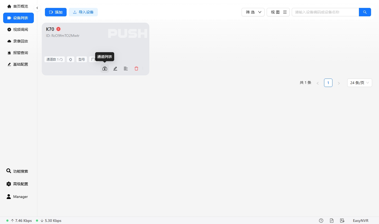Click the 7.46 Kbps upload rate
Image resolution: width=379 pixels, height=224 pixels.
click(x=24, y=221)
